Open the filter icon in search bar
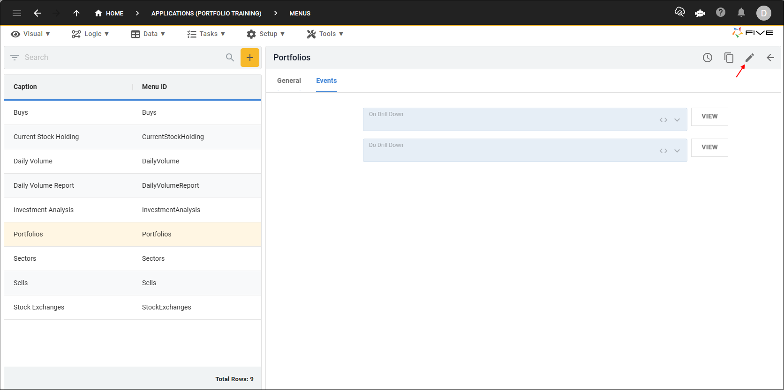 tap(15, 57)
